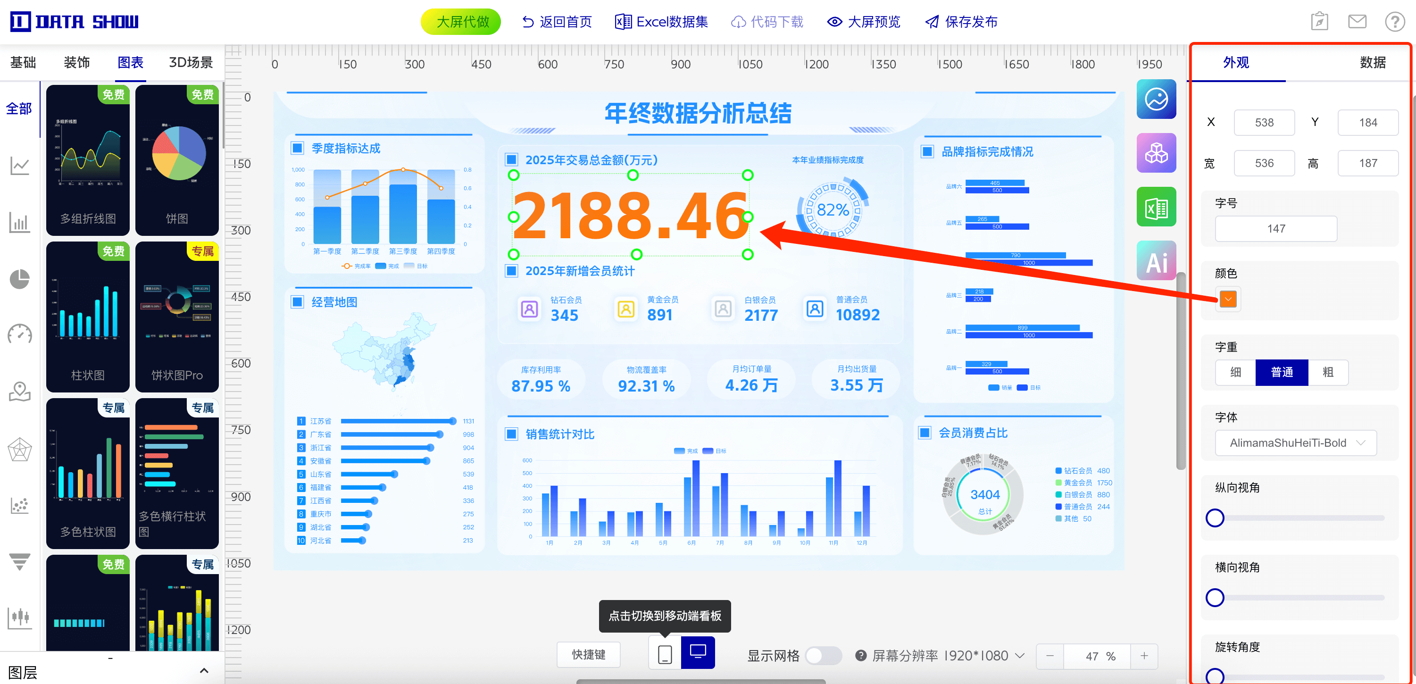Switch to the 数据 tab
Viewport: 1416px width, 684px height.
(1372, 63)
